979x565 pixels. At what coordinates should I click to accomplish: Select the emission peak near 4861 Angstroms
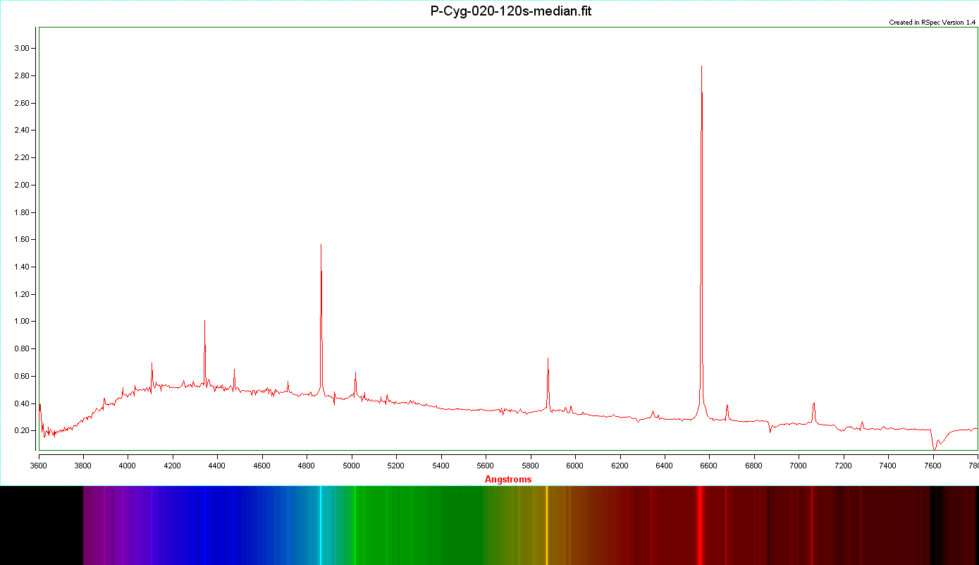(321, 246)
